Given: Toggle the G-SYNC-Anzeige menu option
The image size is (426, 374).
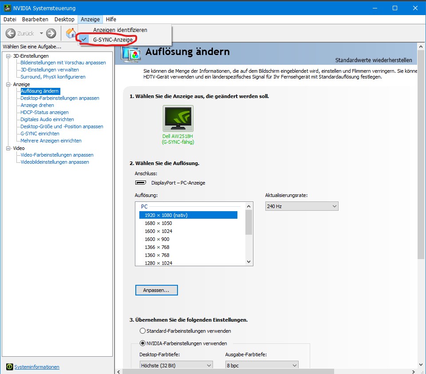Looking at the screenshot, I should point(113,39).
